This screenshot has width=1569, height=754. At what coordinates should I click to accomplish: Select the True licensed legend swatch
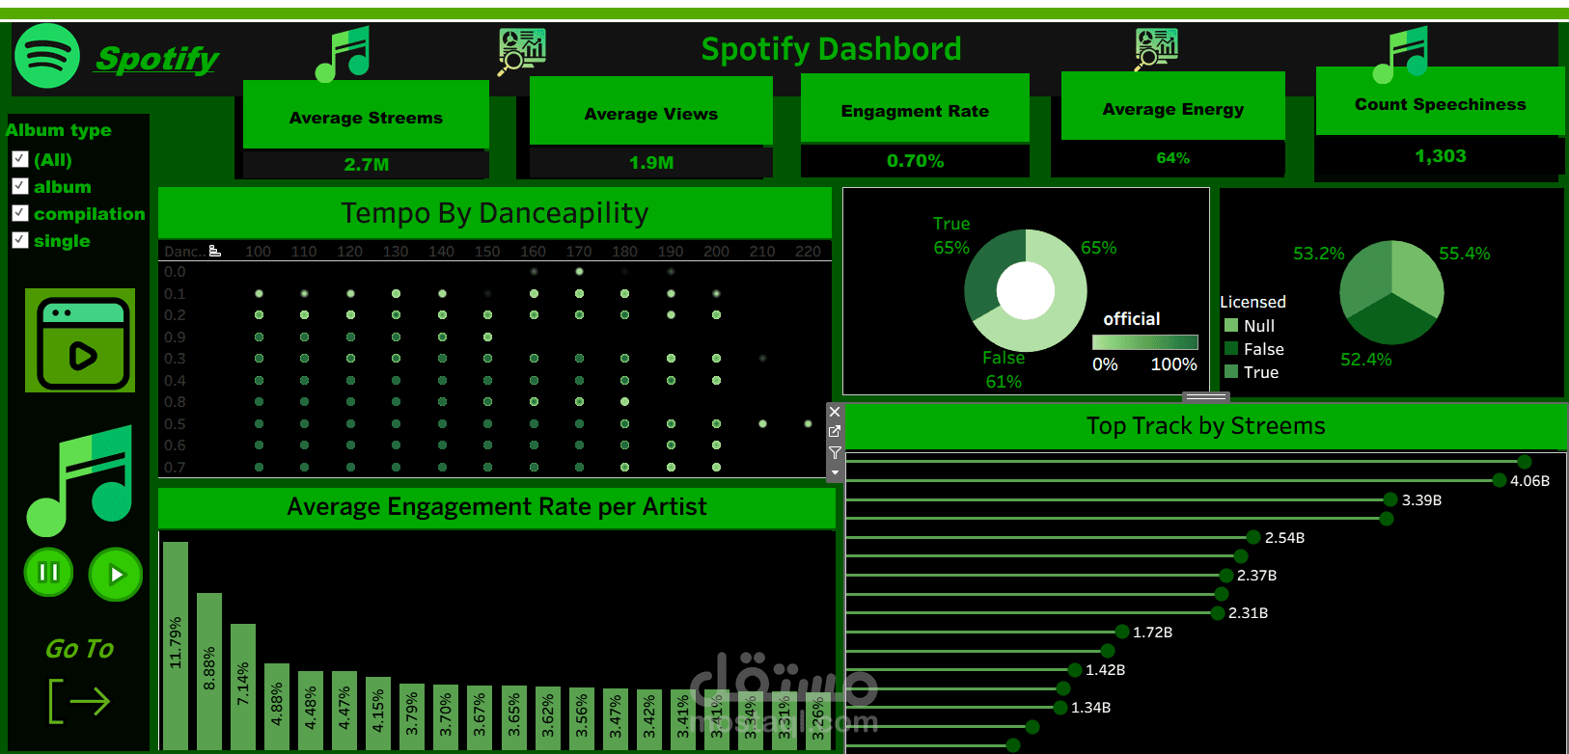[1231, 371]
